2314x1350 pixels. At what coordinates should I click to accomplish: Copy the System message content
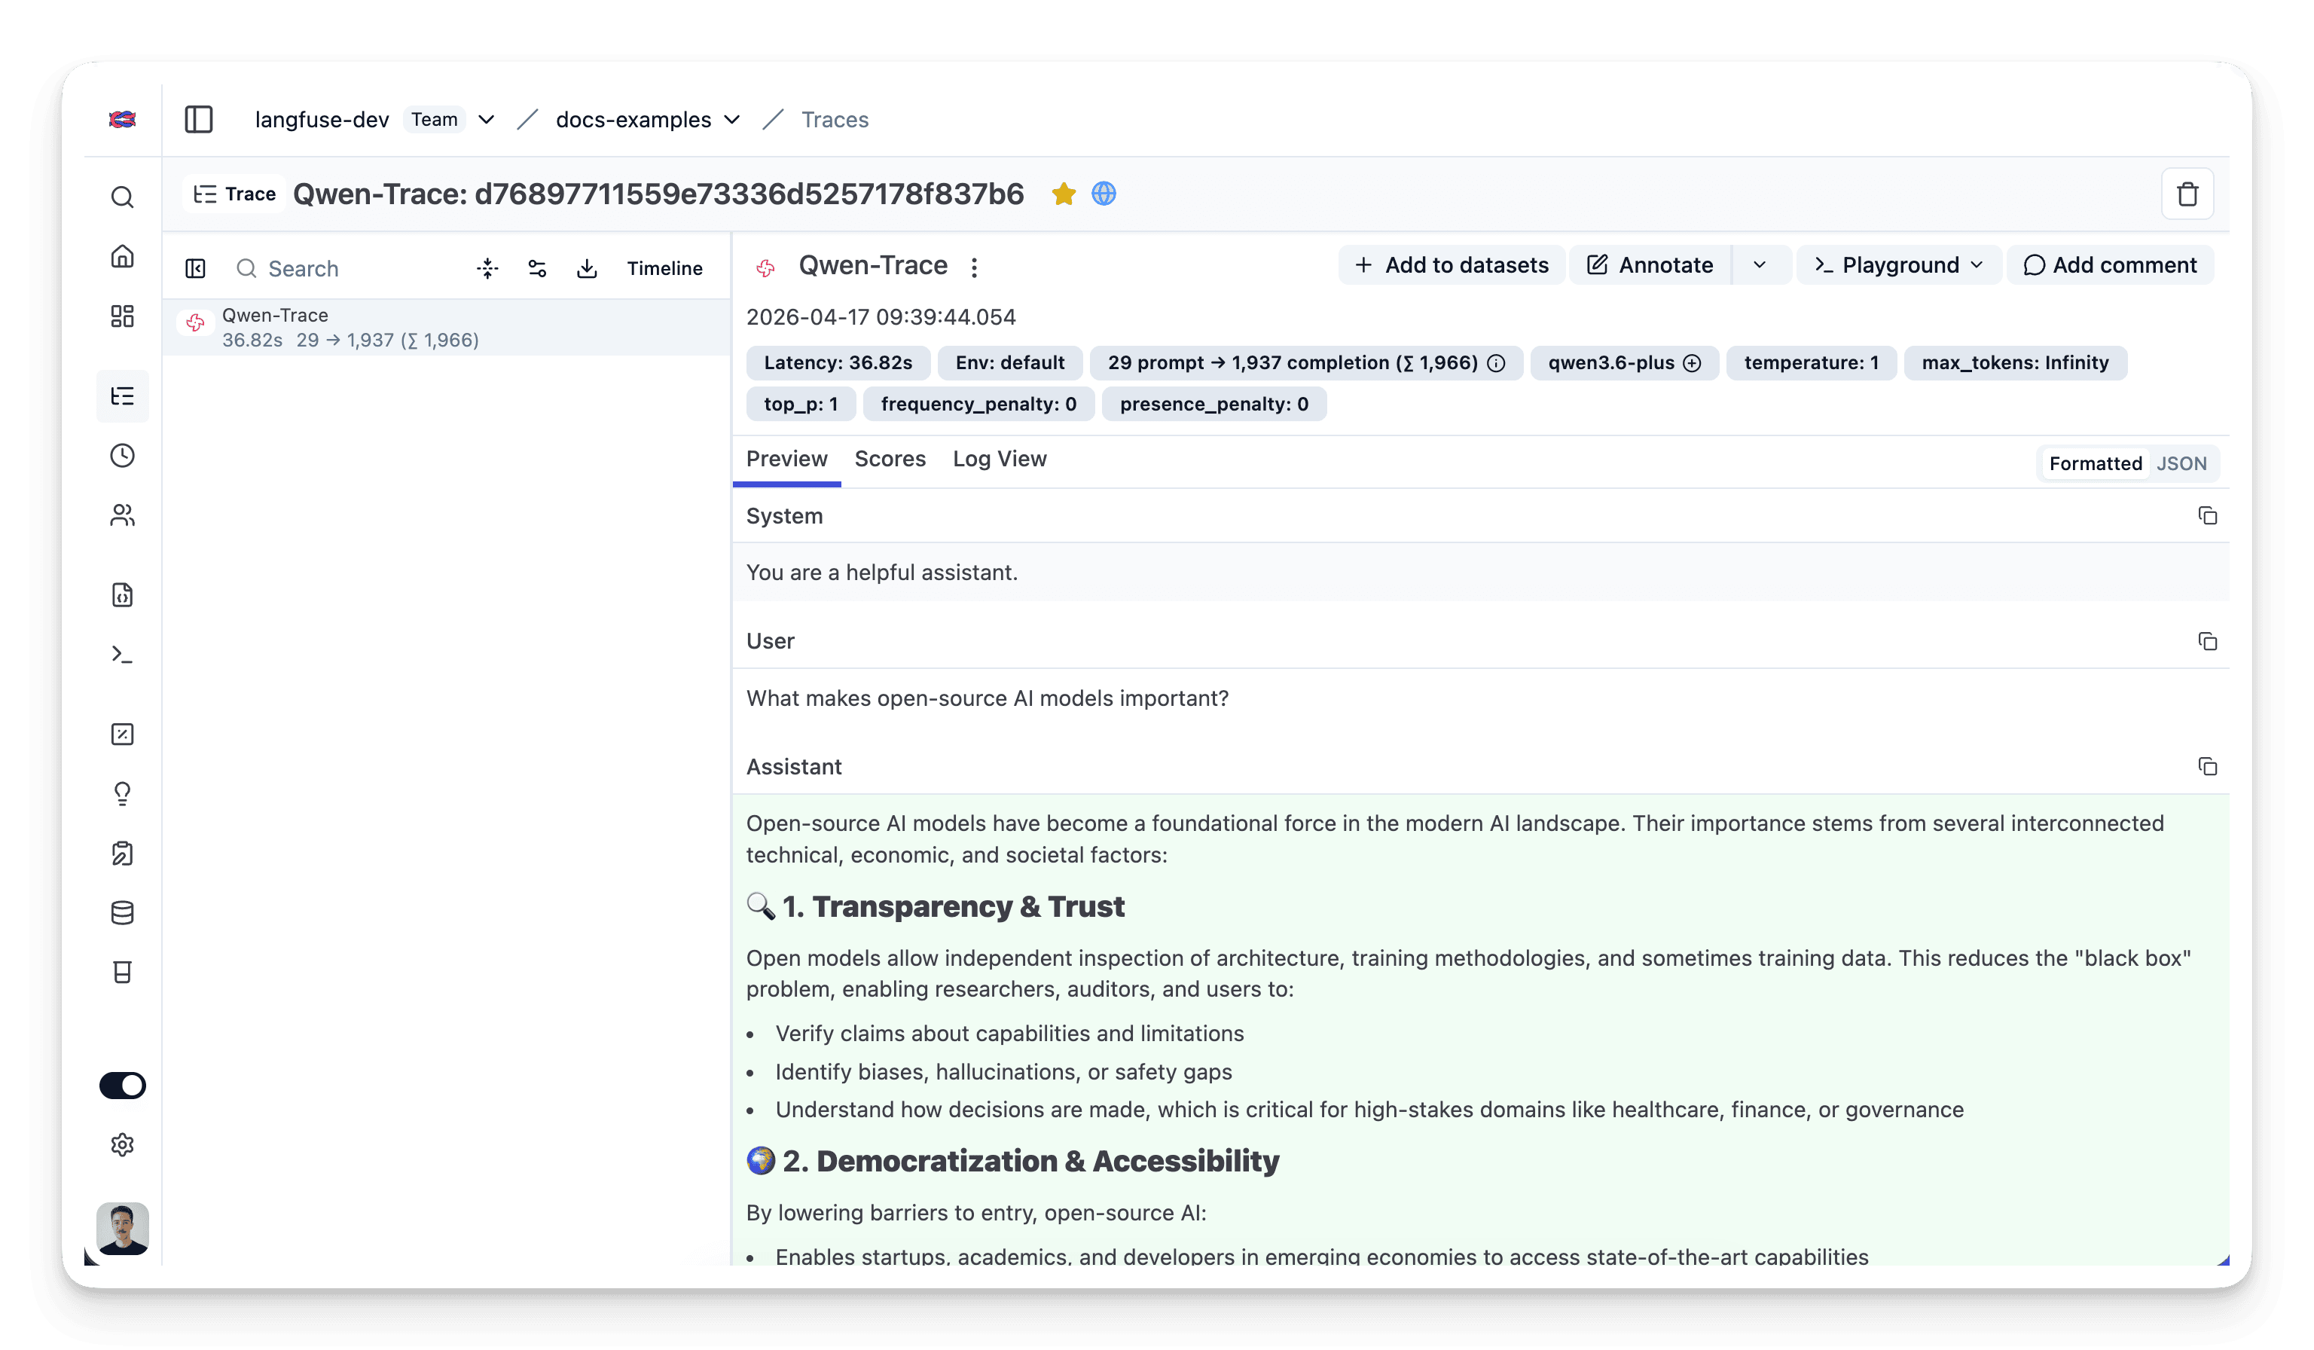(x=2206, y=516)
